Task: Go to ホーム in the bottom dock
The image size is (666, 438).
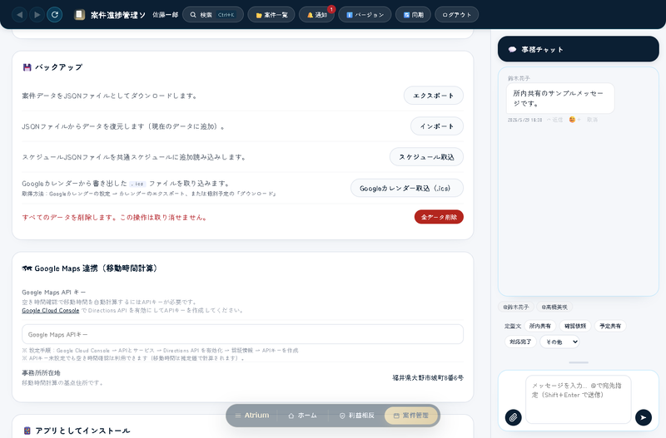Action: 302,416
